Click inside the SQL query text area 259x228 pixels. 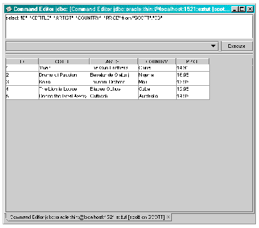coord(129,26)
